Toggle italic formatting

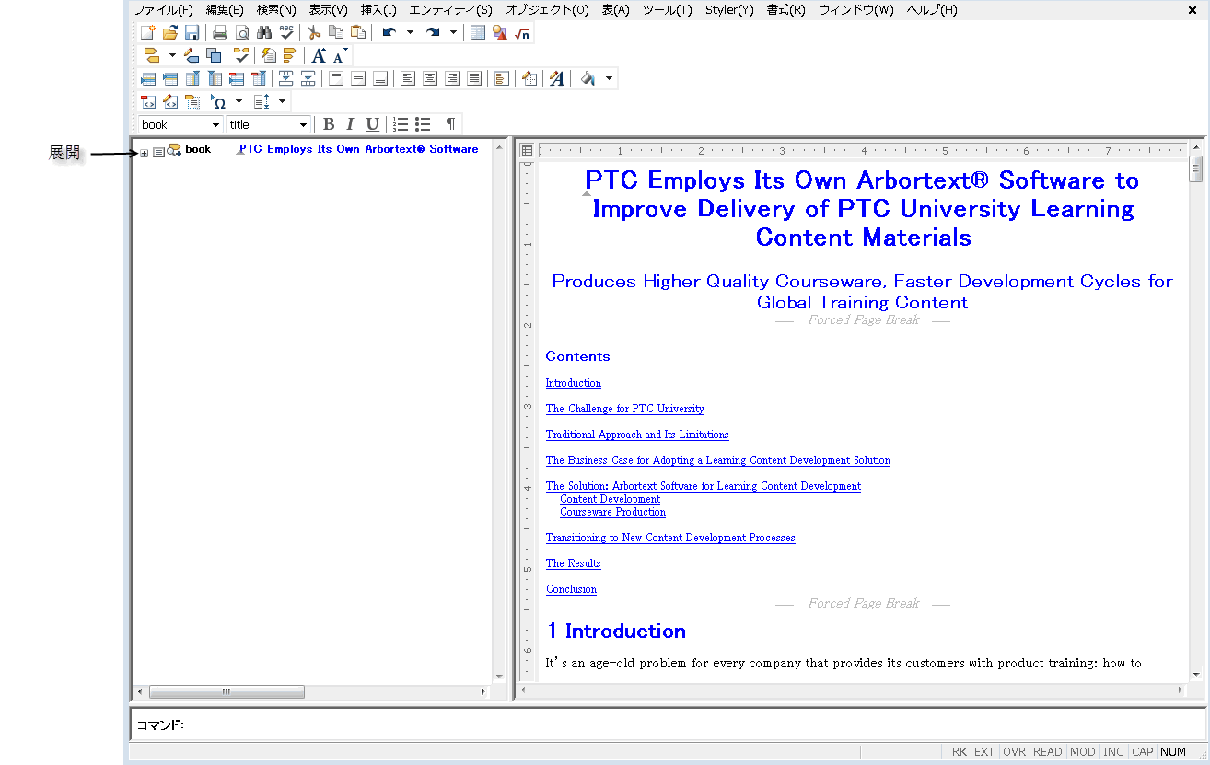click(350, 124)
